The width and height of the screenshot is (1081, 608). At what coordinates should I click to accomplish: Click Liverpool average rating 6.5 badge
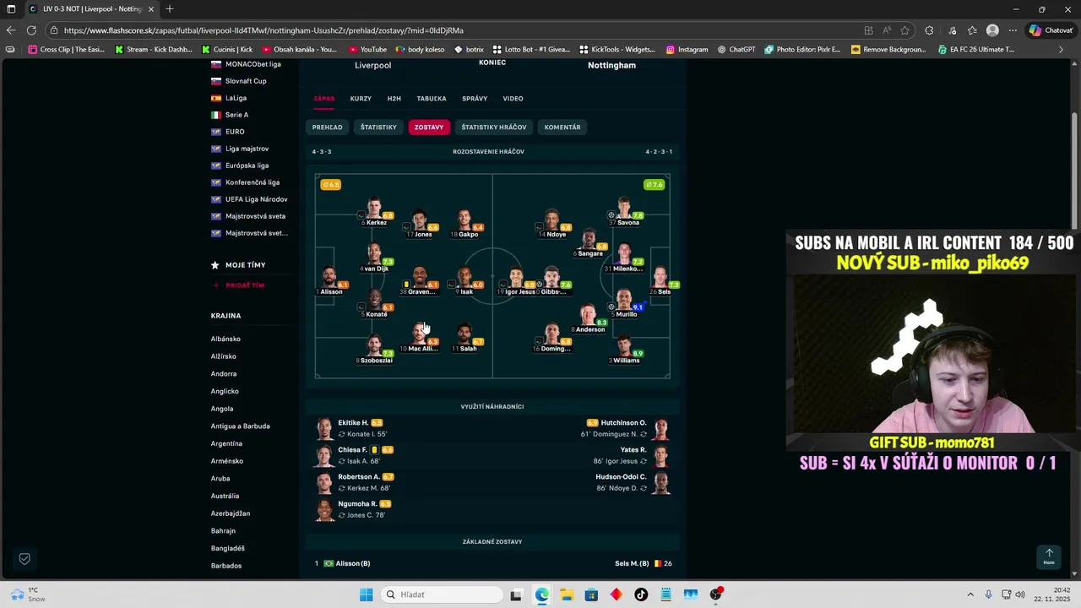(x=330, y=185)
